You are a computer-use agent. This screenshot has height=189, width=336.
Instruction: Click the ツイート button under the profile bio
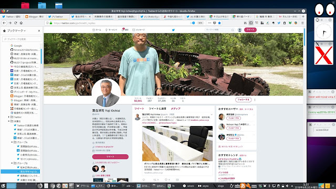point(110,156)
